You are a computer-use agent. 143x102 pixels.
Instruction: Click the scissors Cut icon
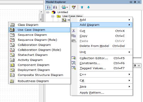[74, 31]
